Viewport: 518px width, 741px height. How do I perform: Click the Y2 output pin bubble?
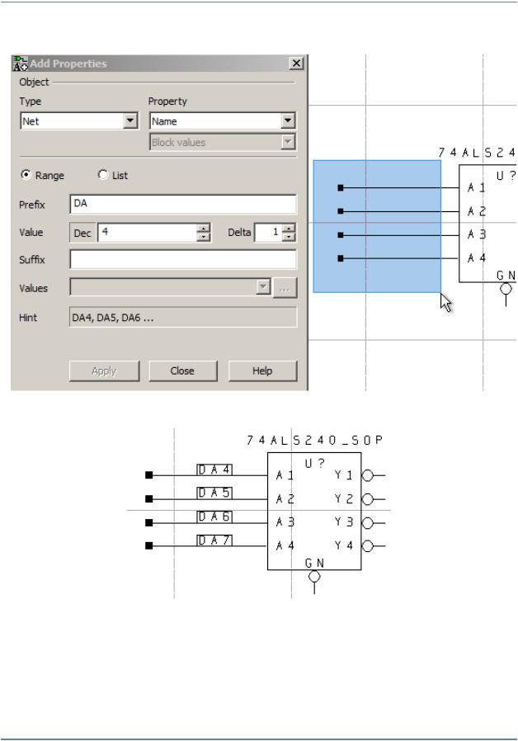(367, 499)
